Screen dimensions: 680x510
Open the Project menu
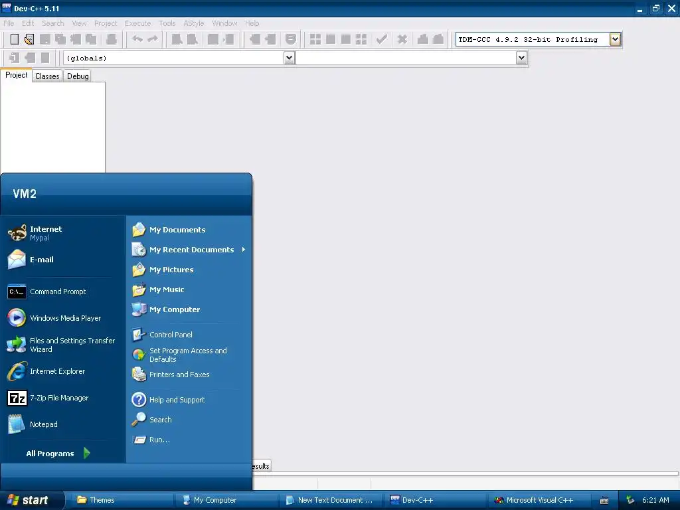pos(106,23)
